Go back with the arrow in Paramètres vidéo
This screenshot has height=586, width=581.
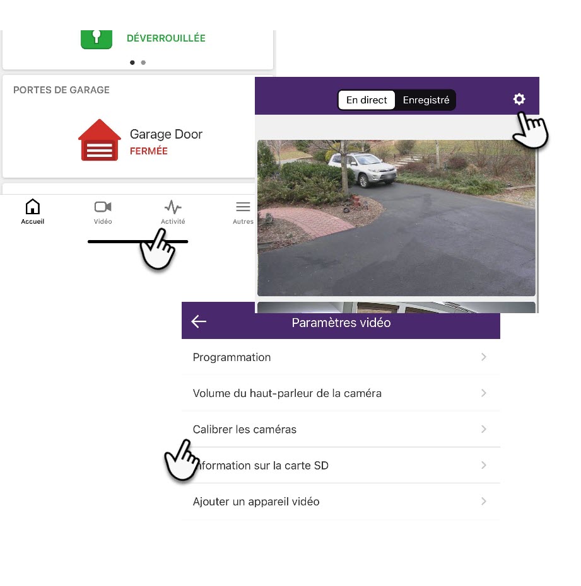(199, 321)
